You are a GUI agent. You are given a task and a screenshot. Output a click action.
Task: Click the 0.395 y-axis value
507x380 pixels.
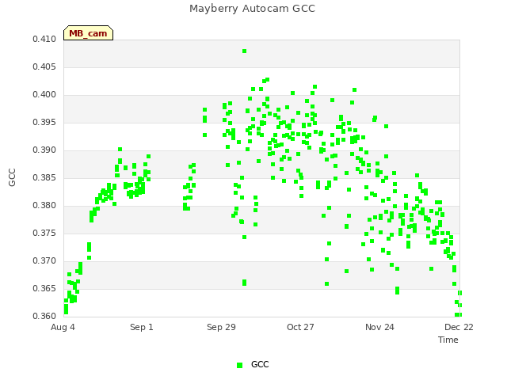[44, 123]
